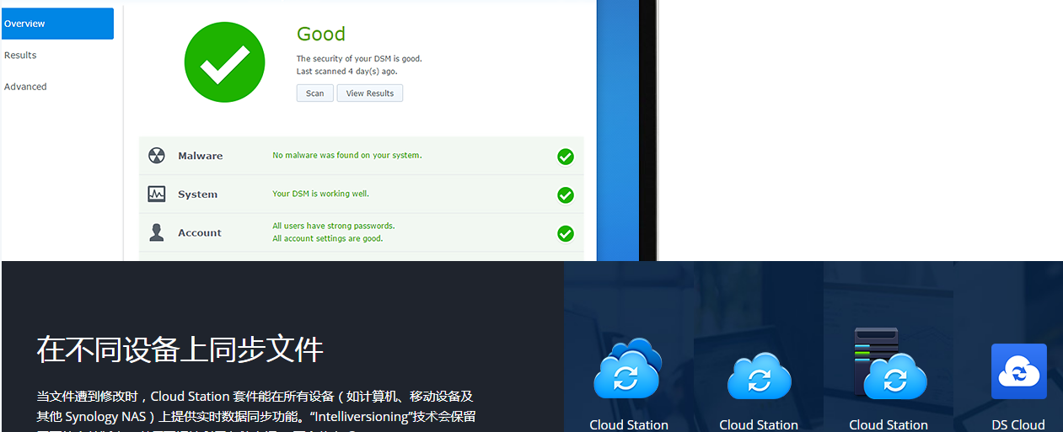Open the Advanced section
This screenshot has width=1063, height=432.
[25, 87]
